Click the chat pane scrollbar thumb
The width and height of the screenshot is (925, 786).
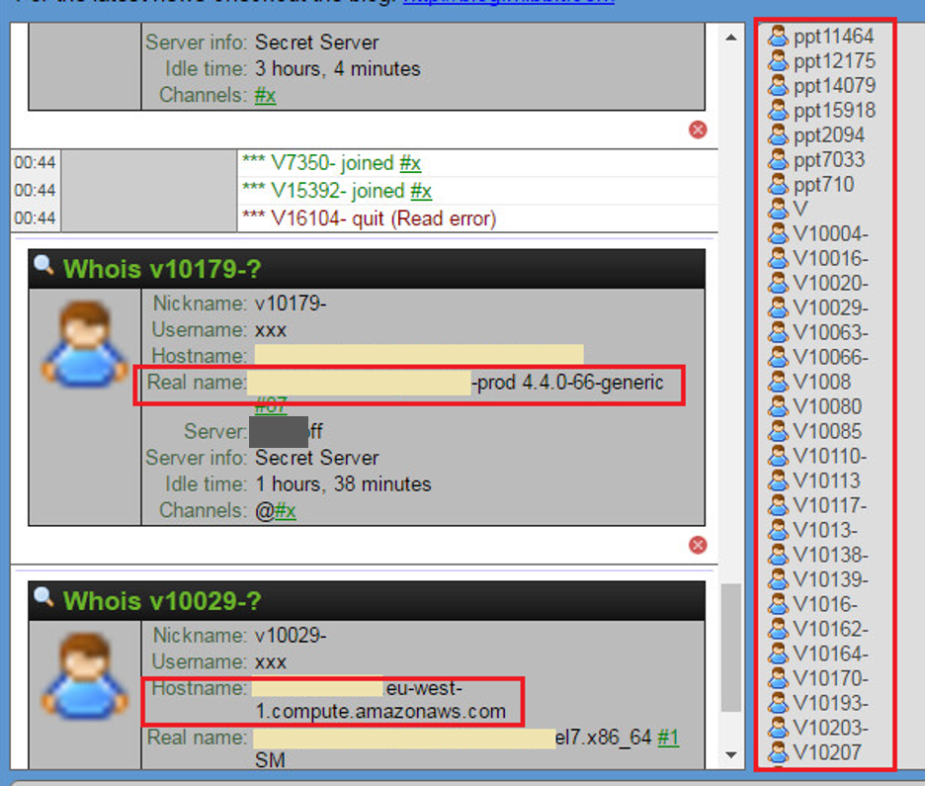731,648
